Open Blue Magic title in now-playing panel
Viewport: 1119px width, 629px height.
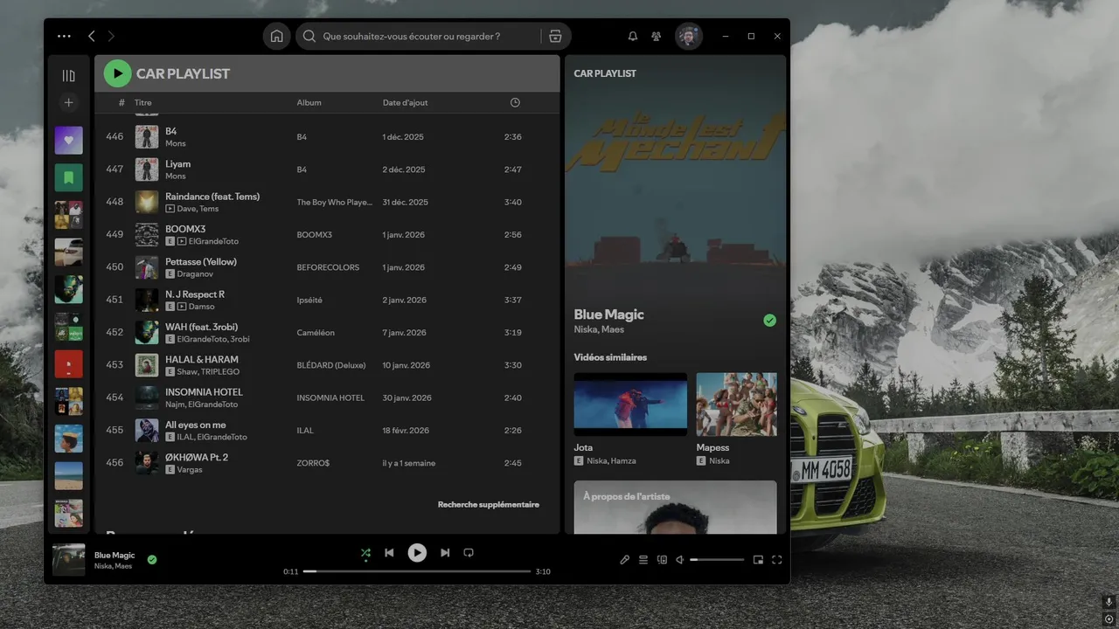click(608, 314)
